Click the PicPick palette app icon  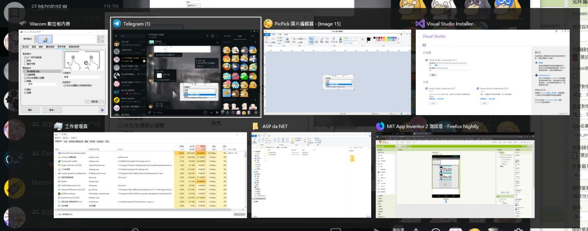[x=268, y=23]
